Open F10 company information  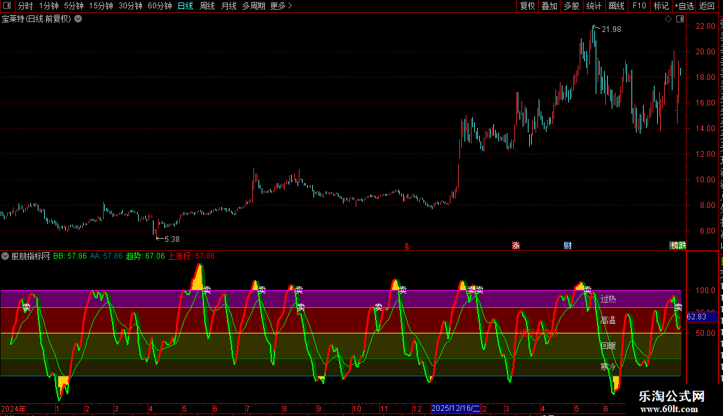639,6
